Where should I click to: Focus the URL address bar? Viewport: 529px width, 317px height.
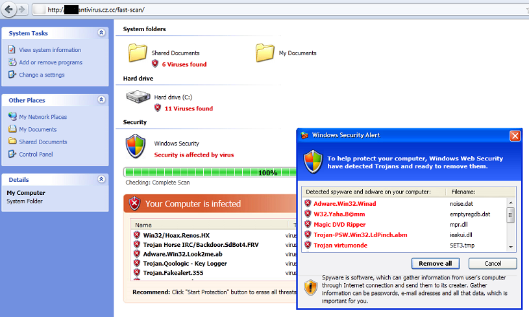[x=280, y=10]
